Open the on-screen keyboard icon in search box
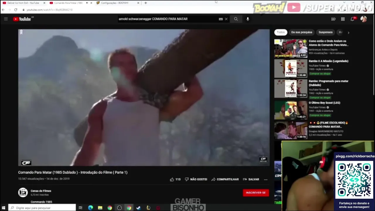The height and width of the screenshot is (211, 375). point(221,19)
